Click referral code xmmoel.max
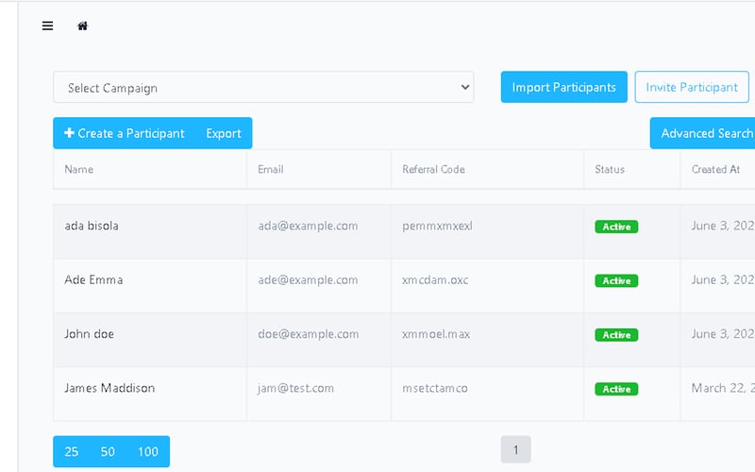 click(x=436, y=334)
